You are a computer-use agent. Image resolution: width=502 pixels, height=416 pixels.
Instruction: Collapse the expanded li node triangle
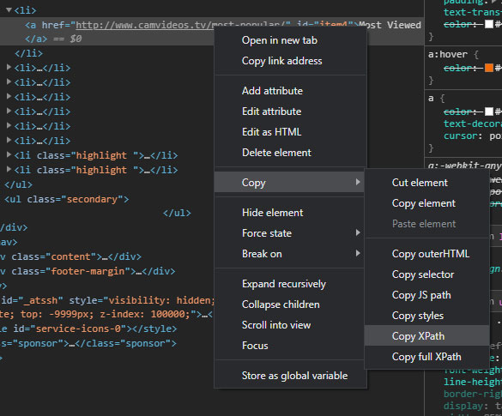tap(9, 10)
